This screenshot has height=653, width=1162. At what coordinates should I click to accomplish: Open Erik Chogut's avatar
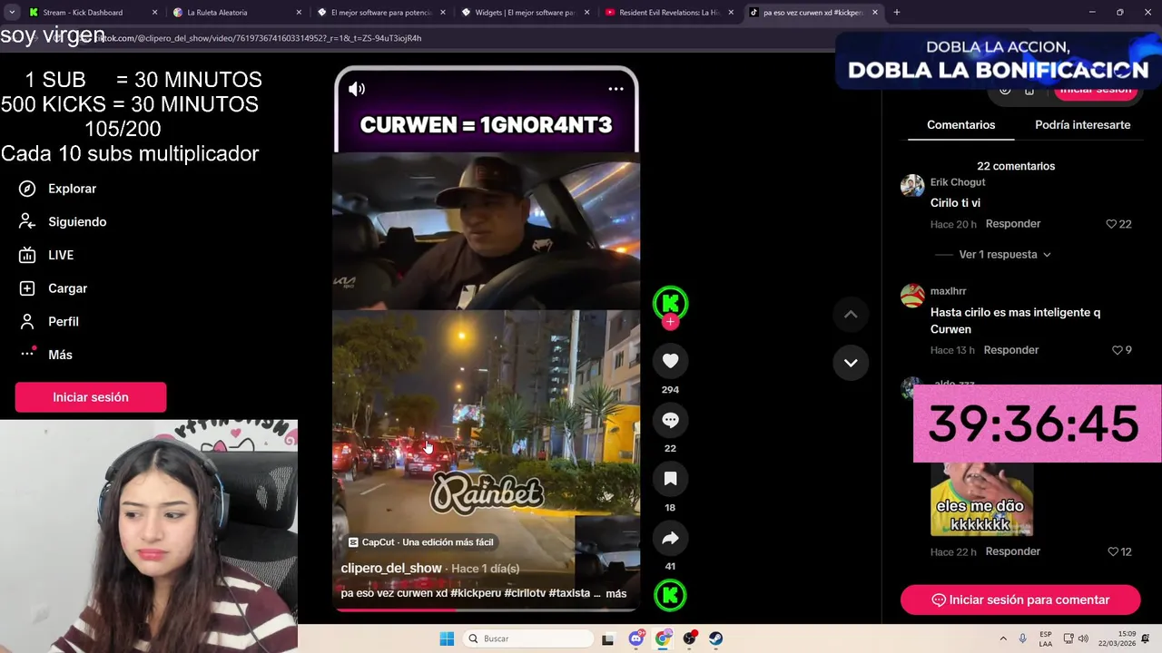click(x=912, y=185)
